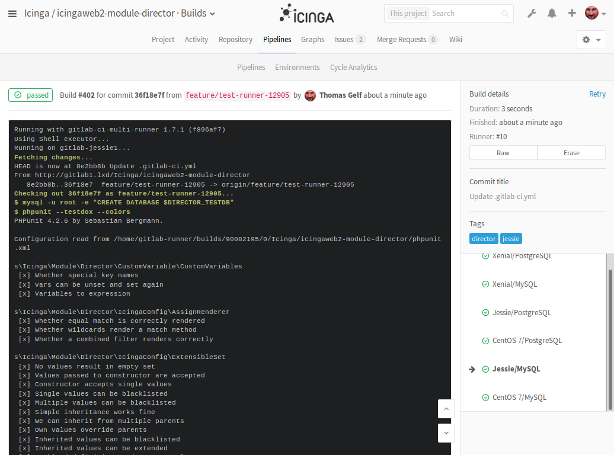Select the CentOS 7/MySQL build job
614x455 pixels.
click(x=519, y=398)
